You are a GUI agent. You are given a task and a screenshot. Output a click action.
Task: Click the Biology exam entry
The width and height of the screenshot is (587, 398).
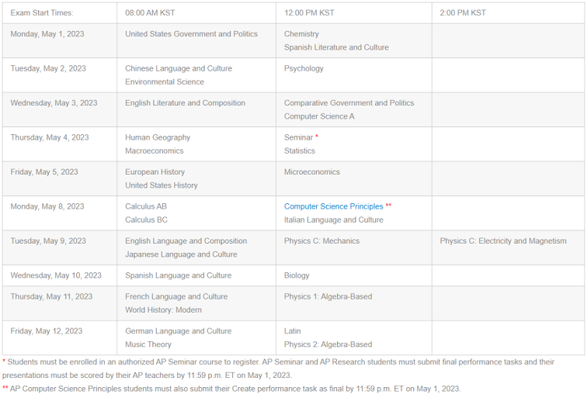point(297,275)
